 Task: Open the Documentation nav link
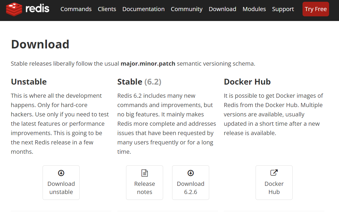point(143,9)
